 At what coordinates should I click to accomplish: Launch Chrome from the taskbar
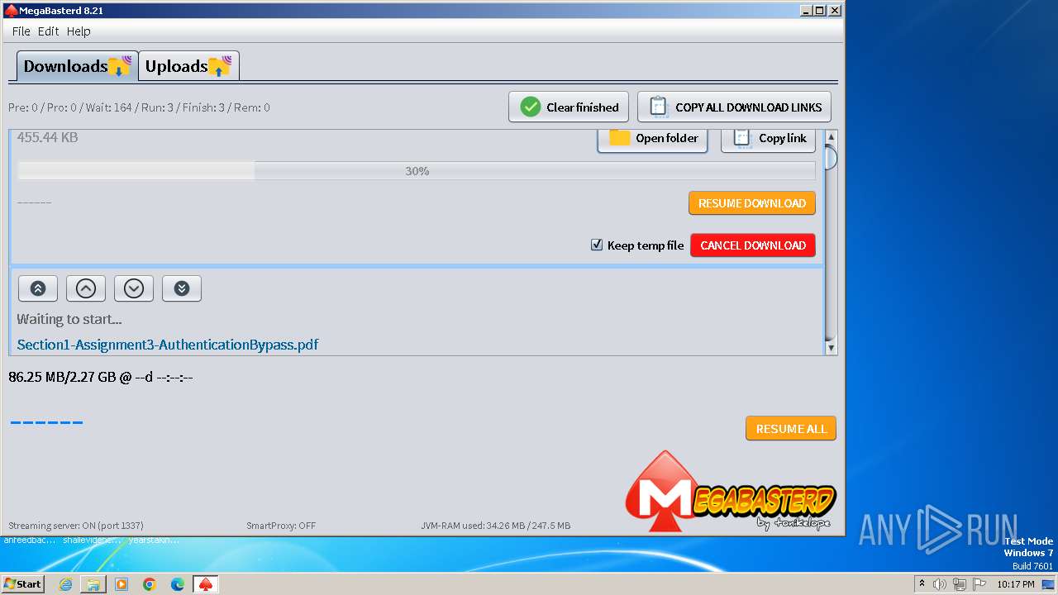150,584
